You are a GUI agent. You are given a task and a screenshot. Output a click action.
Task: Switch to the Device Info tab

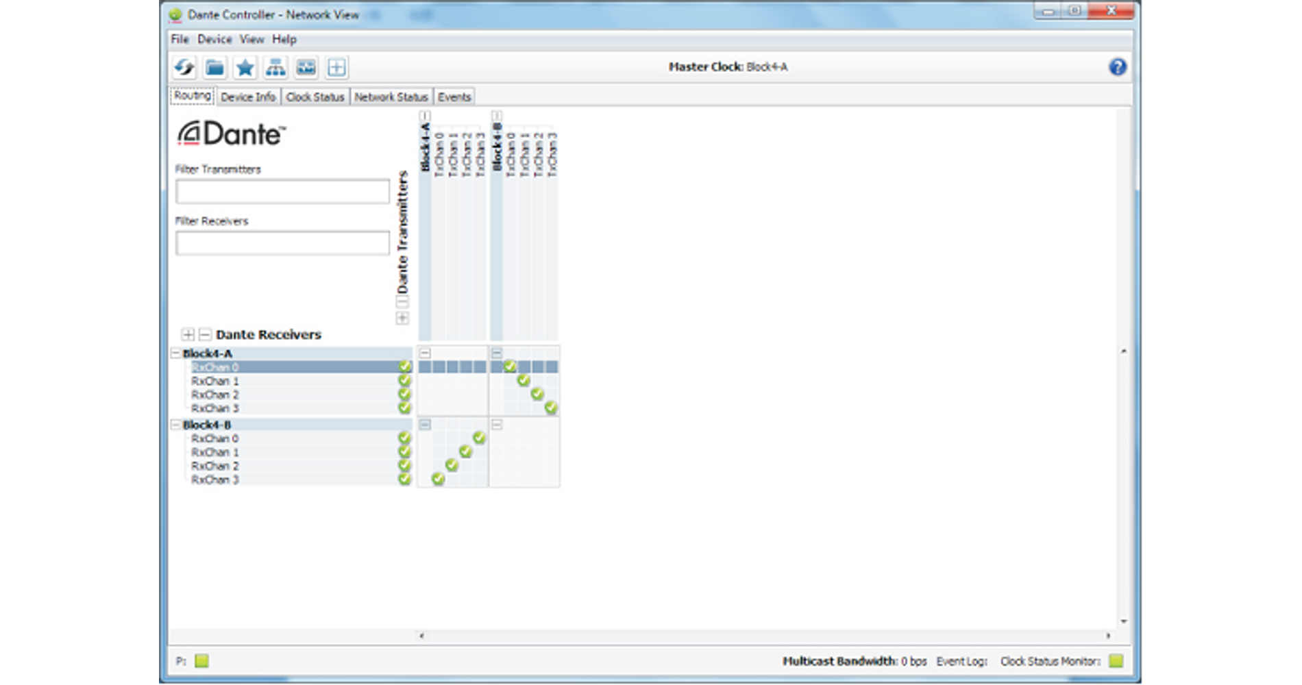[248, 97]
